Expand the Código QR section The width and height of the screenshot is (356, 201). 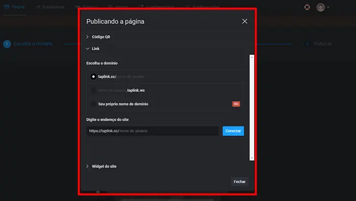tap(98, 37)
